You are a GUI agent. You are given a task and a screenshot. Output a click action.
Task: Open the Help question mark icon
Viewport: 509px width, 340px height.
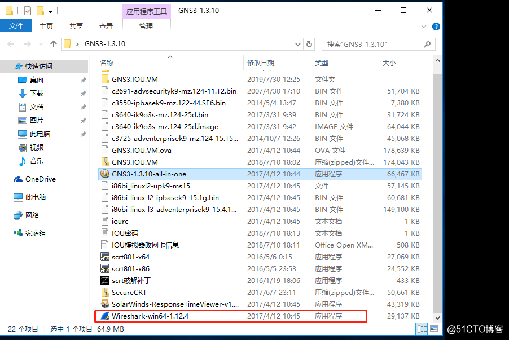(x=436, y=27)
